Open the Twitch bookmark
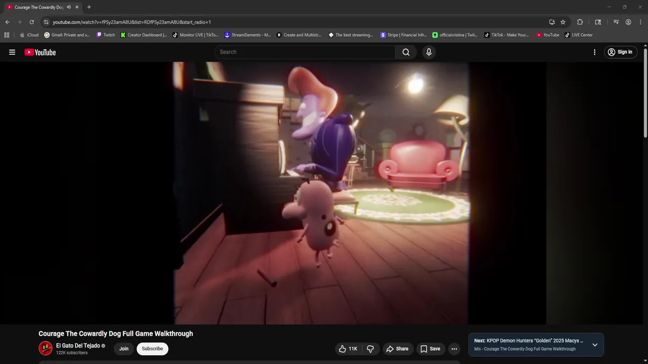The width and height of the screenshot is (648, 364). click(x=105, y=35)
